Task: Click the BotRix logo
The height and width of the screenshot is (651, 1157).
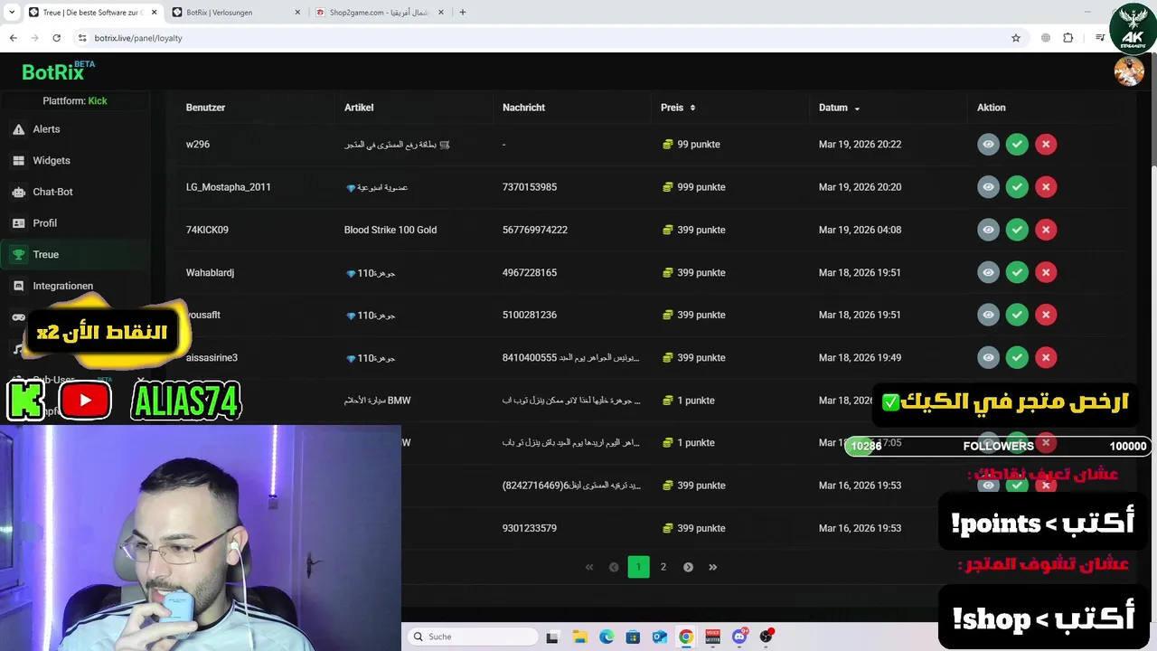Action: pyautogui.click(x=58, y=71)
